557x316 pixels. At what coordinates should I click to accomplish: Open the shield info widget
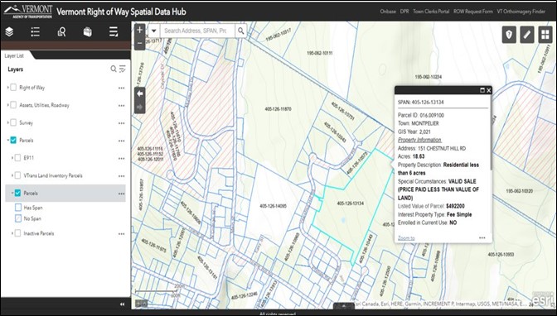[509, 35]
